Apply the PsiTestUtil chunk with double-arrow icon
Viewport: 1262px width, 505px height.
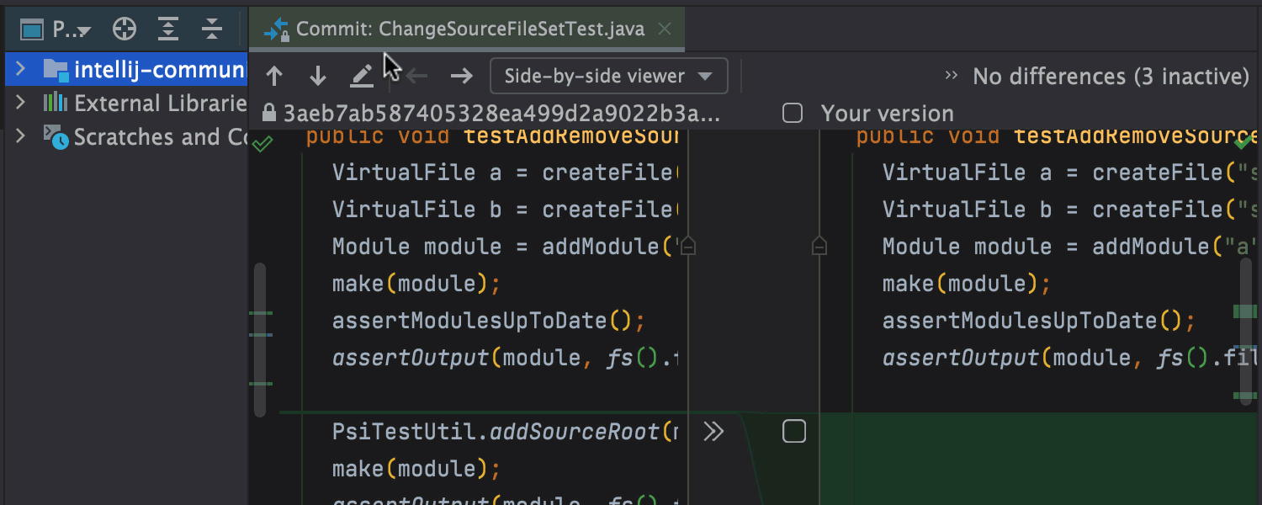(x=713, y=432)
